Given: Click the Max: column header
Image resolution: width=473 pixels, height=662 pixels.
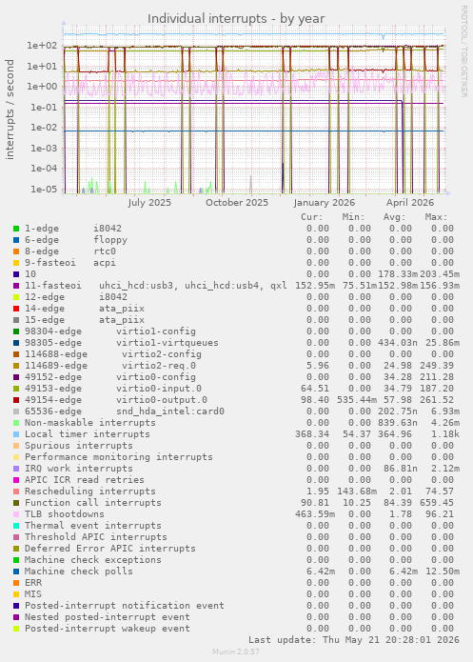Looking at the screenshot, I should 436,217.
